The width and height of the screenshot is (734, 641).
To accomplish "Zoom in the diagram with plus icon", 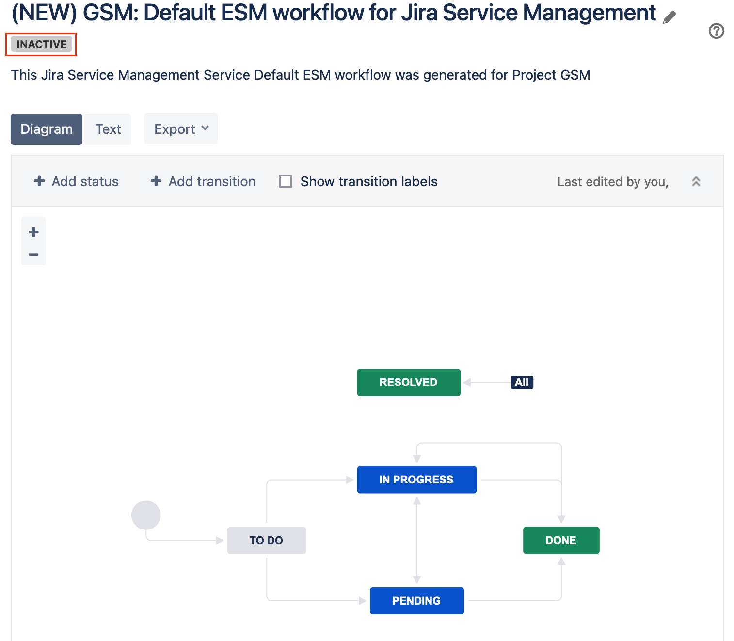I will [33, 232].
